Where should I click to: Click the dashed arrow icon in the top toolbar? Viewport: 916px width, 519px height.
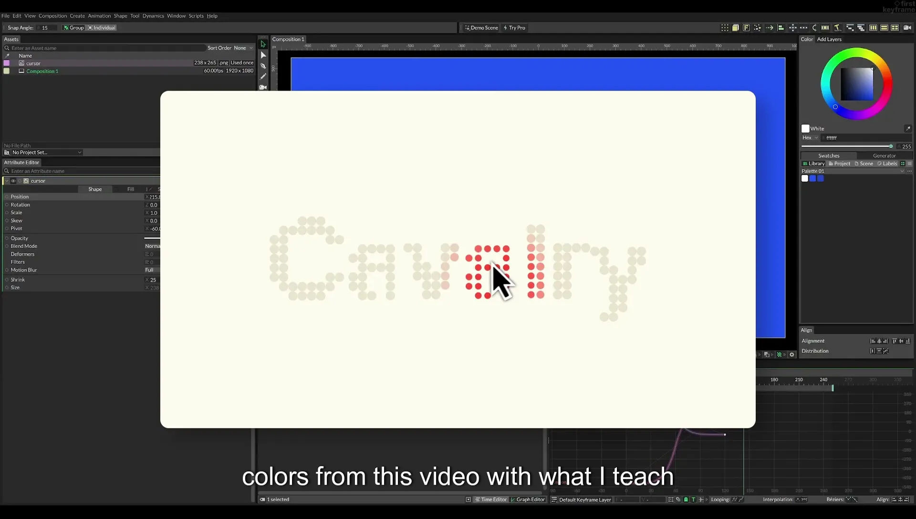(x=770, y=28)
